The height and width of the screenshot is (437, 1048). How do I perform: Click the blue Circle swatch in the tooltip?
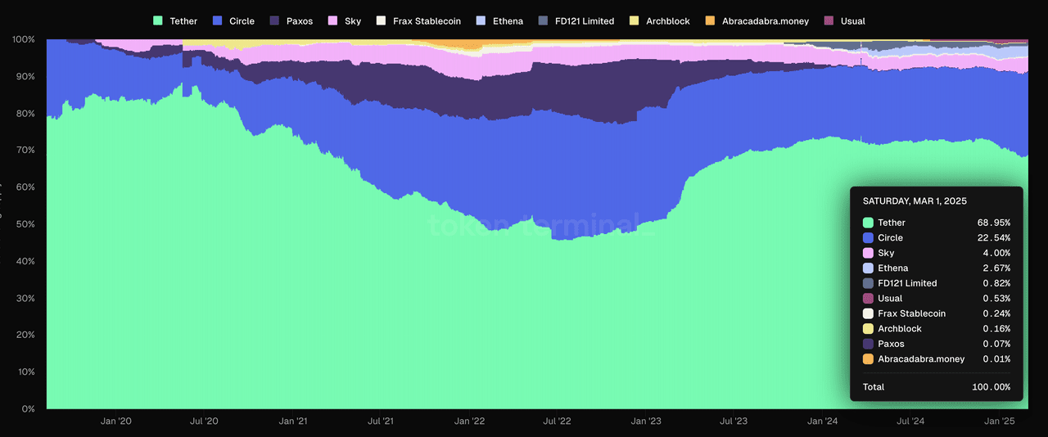point(868,237)
